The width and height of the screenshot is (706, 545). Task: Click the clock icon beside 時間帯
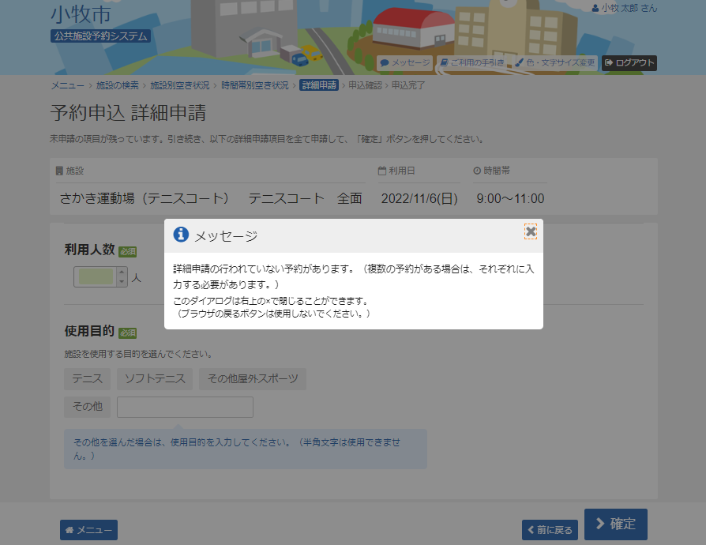click(475, 169)
